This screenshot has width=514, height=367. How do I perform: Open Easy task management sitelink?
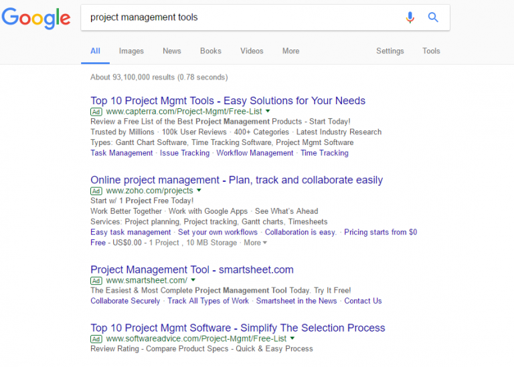pos(131,232)
